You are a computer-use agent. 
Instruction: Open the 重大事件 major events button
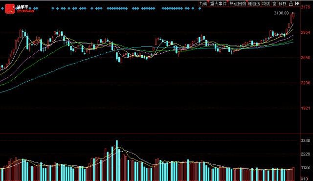(x=219, y=3)
